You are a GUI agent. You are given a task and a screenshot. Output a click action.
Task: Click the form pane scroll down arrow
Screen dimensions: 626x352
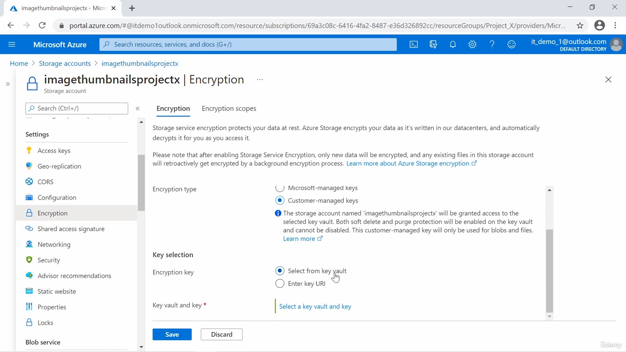(550, 316)
